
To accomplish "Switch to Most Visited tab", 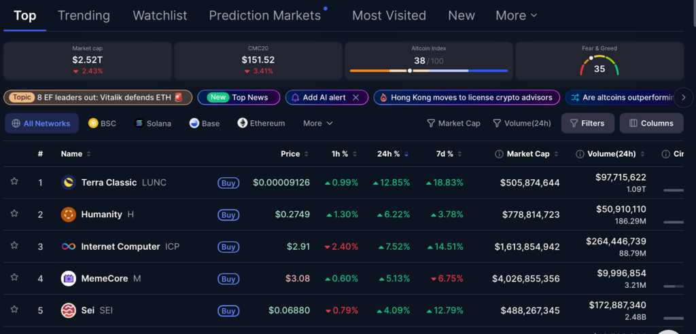I will [389, 16].
